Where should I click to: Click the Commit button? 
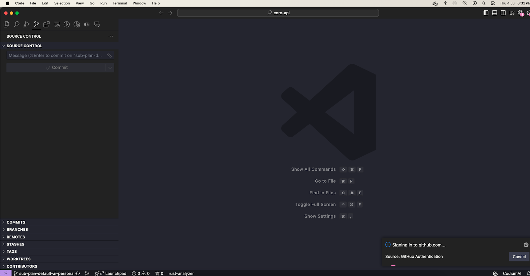[56, 68]
